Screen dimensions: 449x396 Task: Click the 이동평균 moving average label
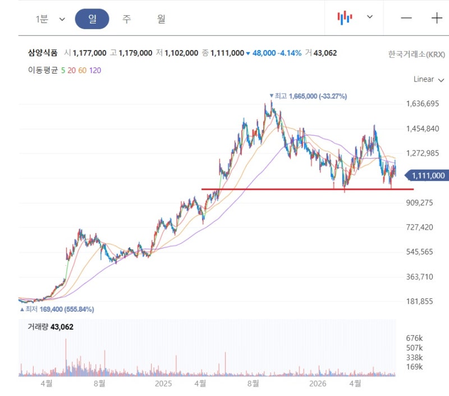tap(43, 70)
